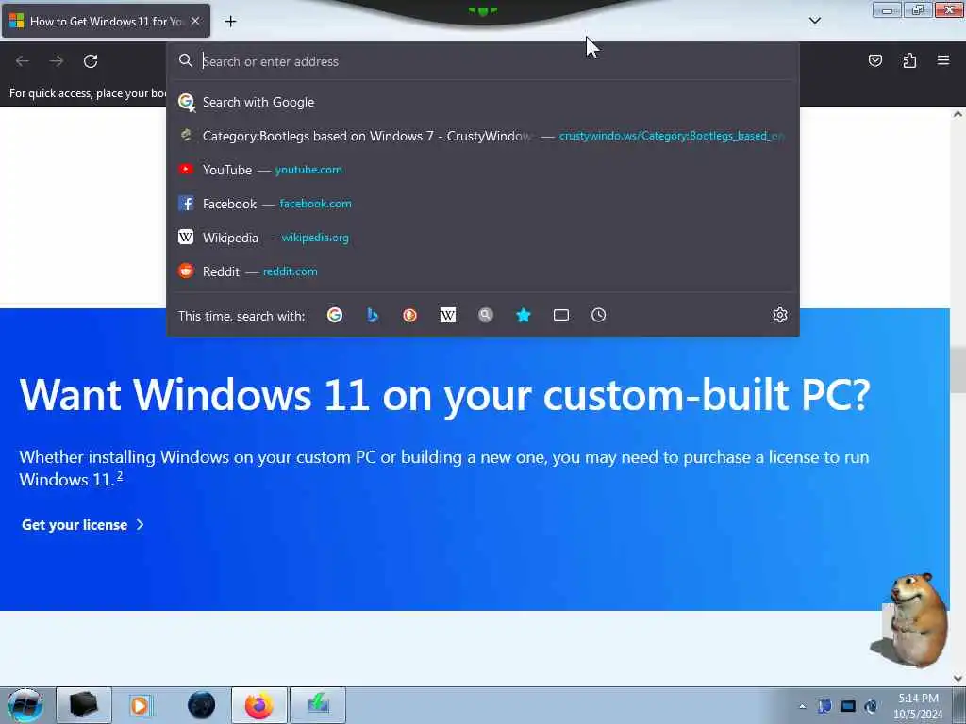This screenshot has height=724, width=966.
Task: Click the monitor display tray icon
Action: pyautogui.click(x=848, y=706)
